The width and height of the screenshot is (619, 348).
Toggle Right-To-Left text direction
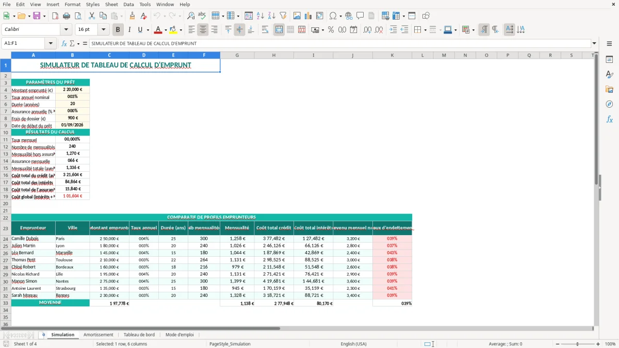(495, 30)
